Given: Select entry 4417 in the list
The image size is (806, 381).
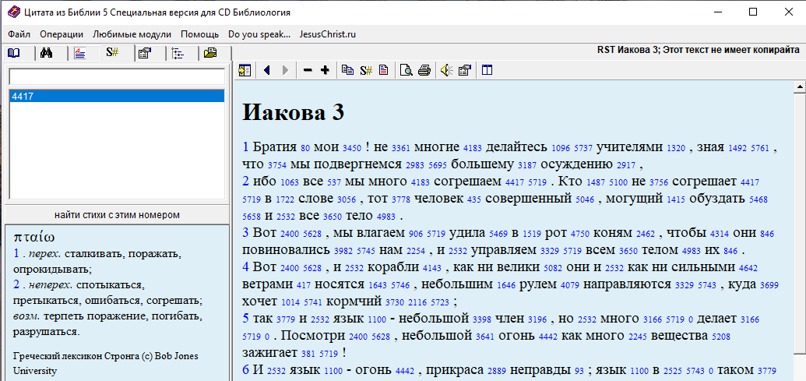Looking at the screenshot, I should tap(117, 96).
